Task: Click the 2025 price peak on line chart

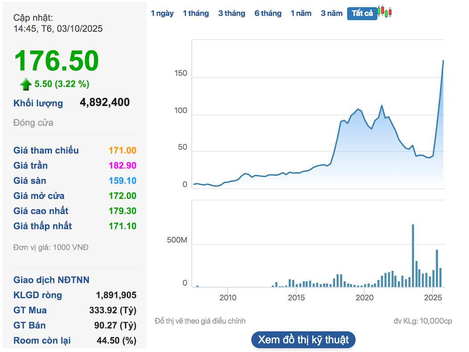Action: tap(443, 61)
